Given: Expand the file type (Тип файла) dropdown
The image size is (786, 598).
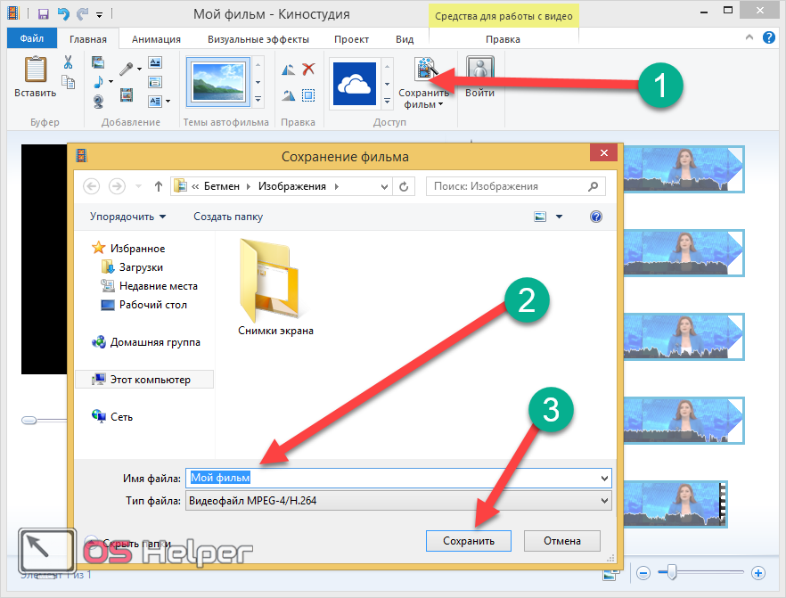Looking at the screenshot, I should (605, 501).
